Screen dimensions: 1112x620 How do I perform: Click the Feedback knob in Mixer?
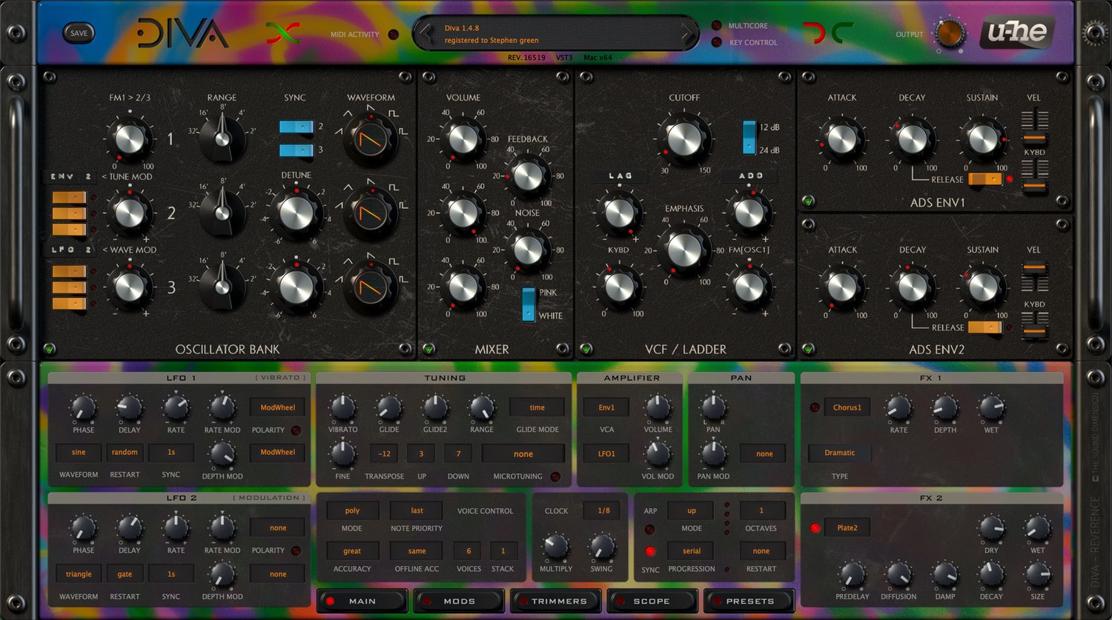pos(528,176)
